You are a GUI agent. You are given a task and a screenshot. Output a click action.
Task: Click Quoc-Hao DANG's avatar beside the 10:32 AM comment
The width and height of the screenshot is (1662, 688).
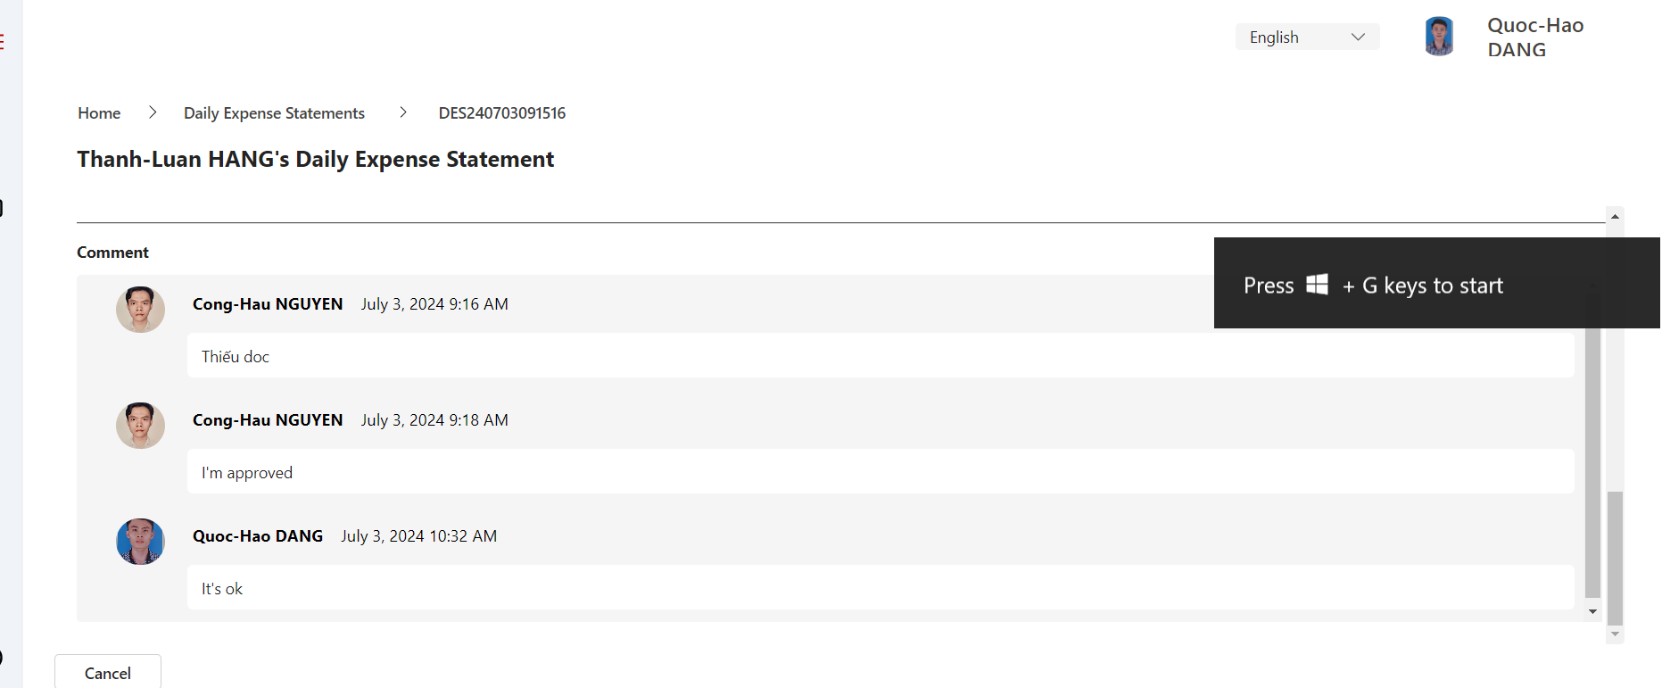[x=140, y=541]
